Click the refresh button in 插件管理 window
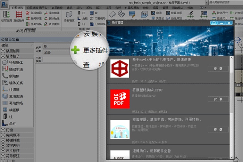Viewport: 243px width, 162px height. coord(214,23)
